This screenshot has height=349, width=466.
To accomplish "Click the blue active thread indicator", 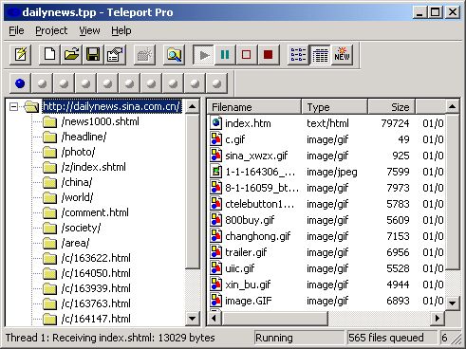I will pyautogui.click(x=20, y=83).
